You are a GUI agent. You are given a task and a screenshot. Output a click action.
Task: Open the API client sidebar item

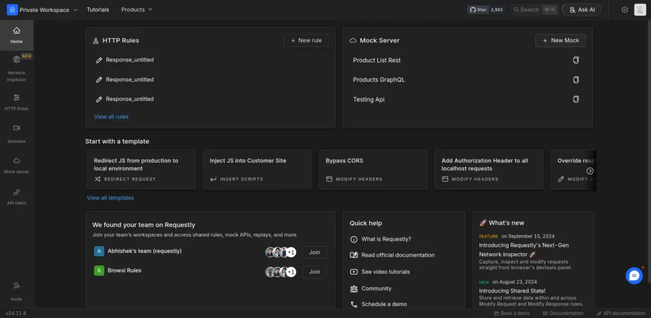click(17, 197)
